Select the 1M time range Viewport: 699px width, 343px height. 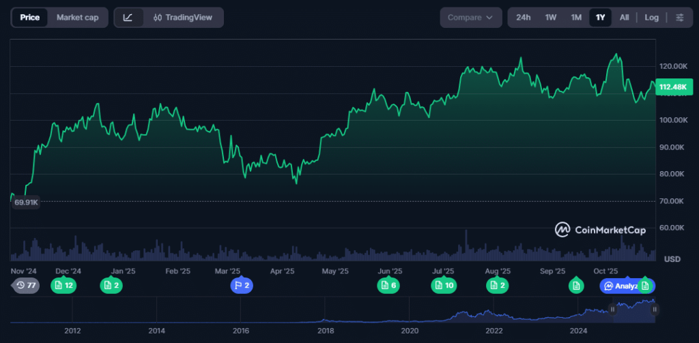coord(576,17)
